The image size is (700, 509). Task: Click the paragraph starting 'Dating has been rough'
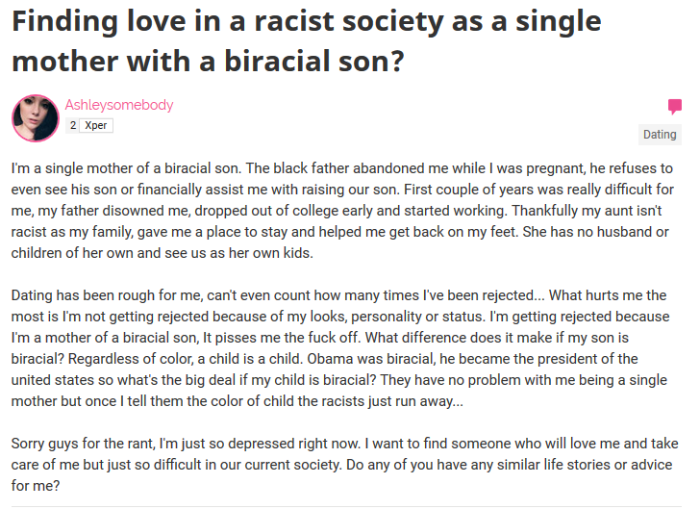tap(340, 348)
